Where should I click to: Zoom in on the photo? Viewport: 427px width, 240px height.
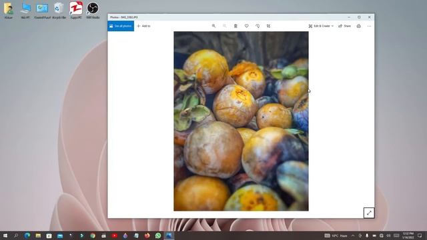(213, 26)
